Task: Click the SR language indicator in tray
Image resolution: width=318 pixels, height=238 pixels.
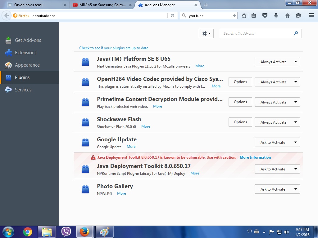Action: 249,231
